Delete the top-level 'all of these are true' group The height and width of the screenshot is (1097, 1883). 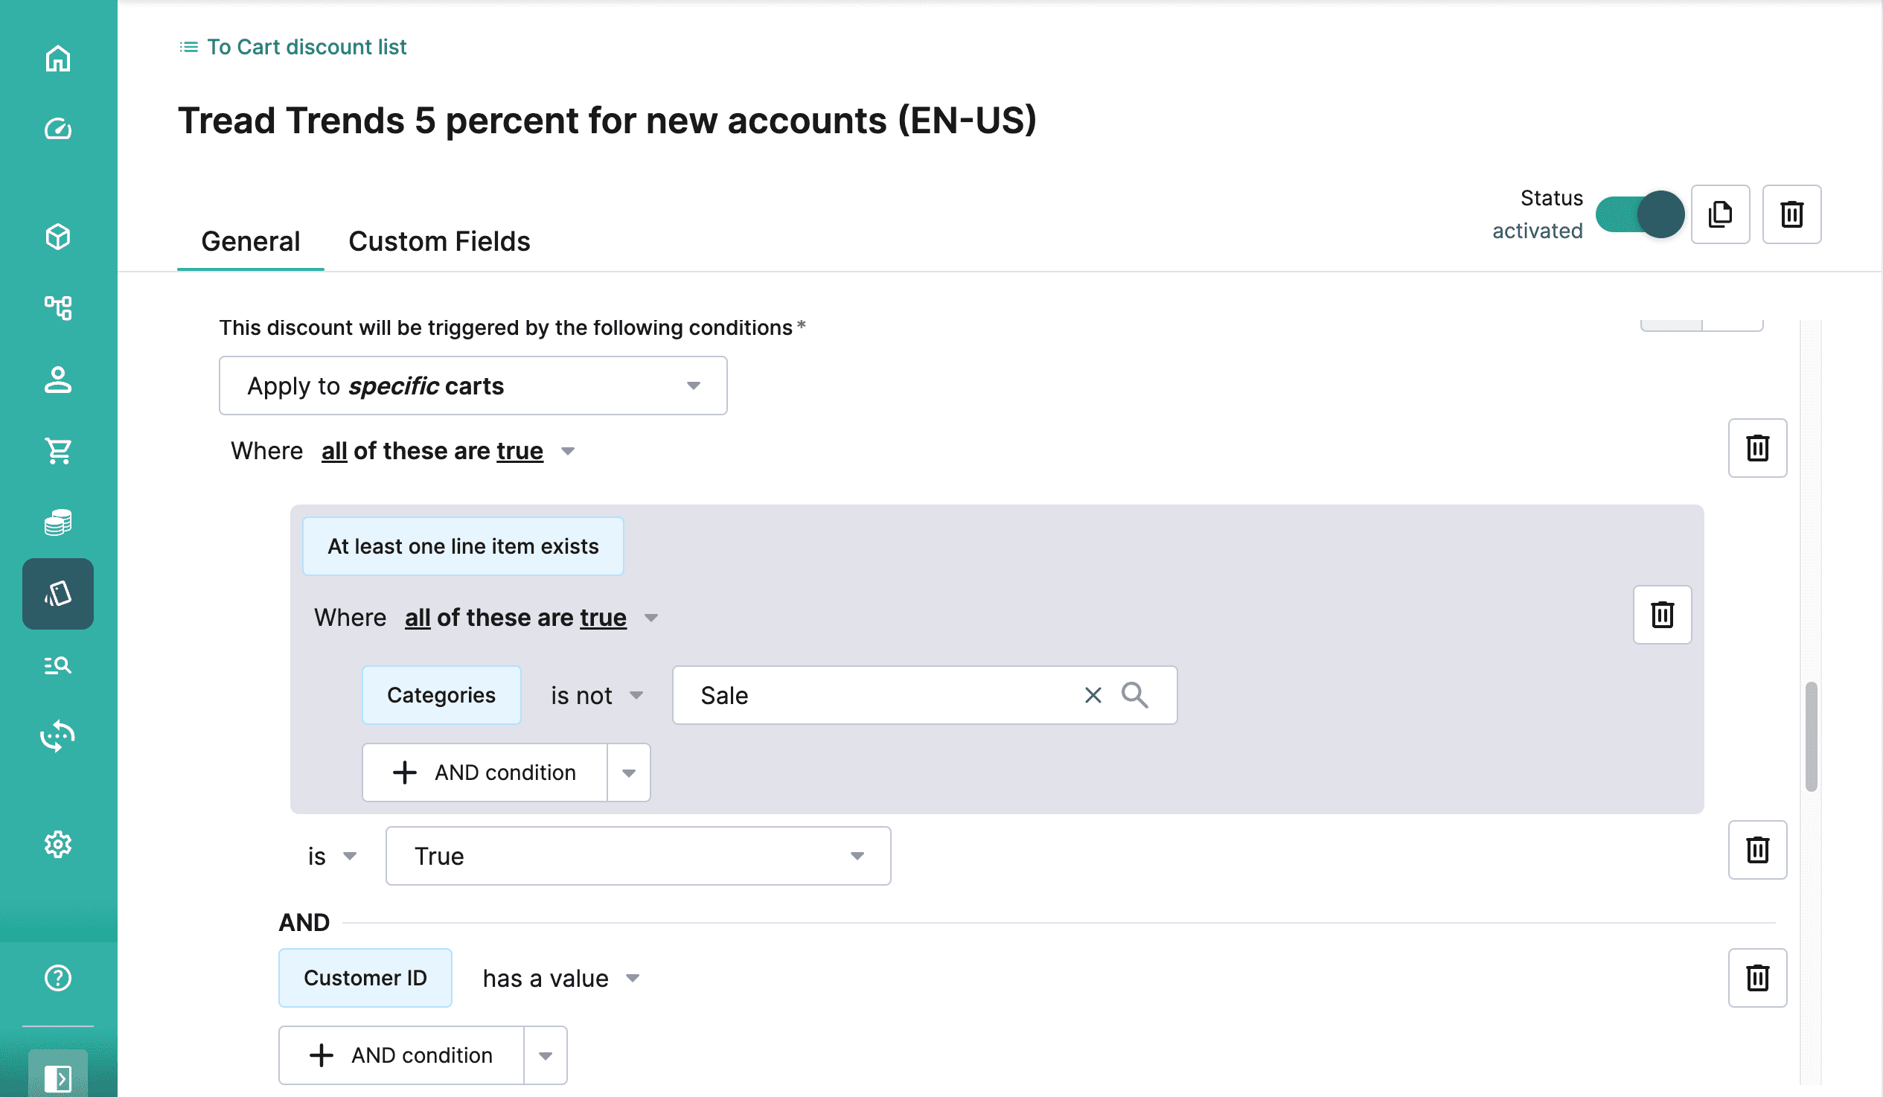coord(1756,447)
